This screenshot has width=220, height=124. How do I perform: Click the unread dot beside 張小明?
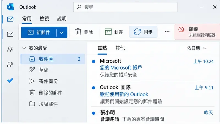pyautogui.click(x=94, y=113)
